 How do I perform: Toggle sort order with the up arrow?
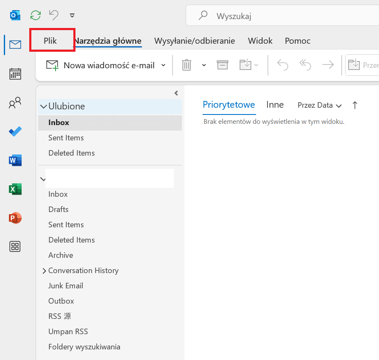(x=355, y=105)
